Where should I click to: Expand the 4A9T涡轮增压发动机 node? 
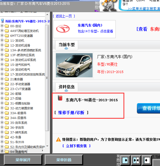pos(2,31)
